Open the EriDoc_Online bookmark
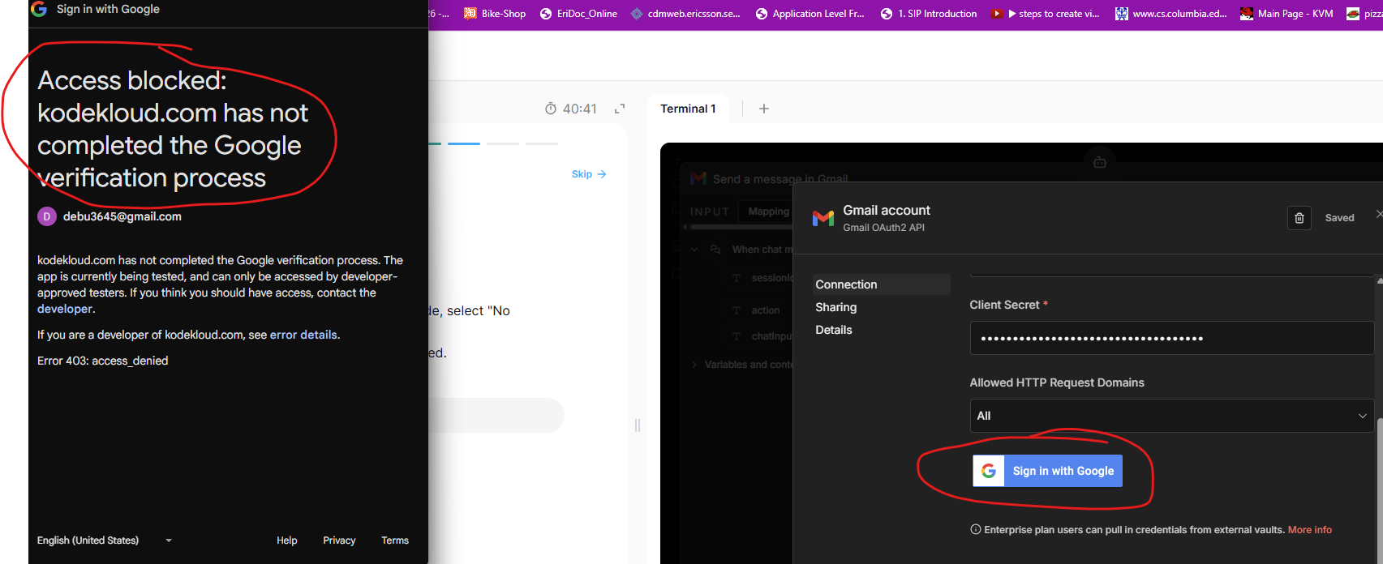The width and height of the screenshot is (1383, 564). click(578, 14)
